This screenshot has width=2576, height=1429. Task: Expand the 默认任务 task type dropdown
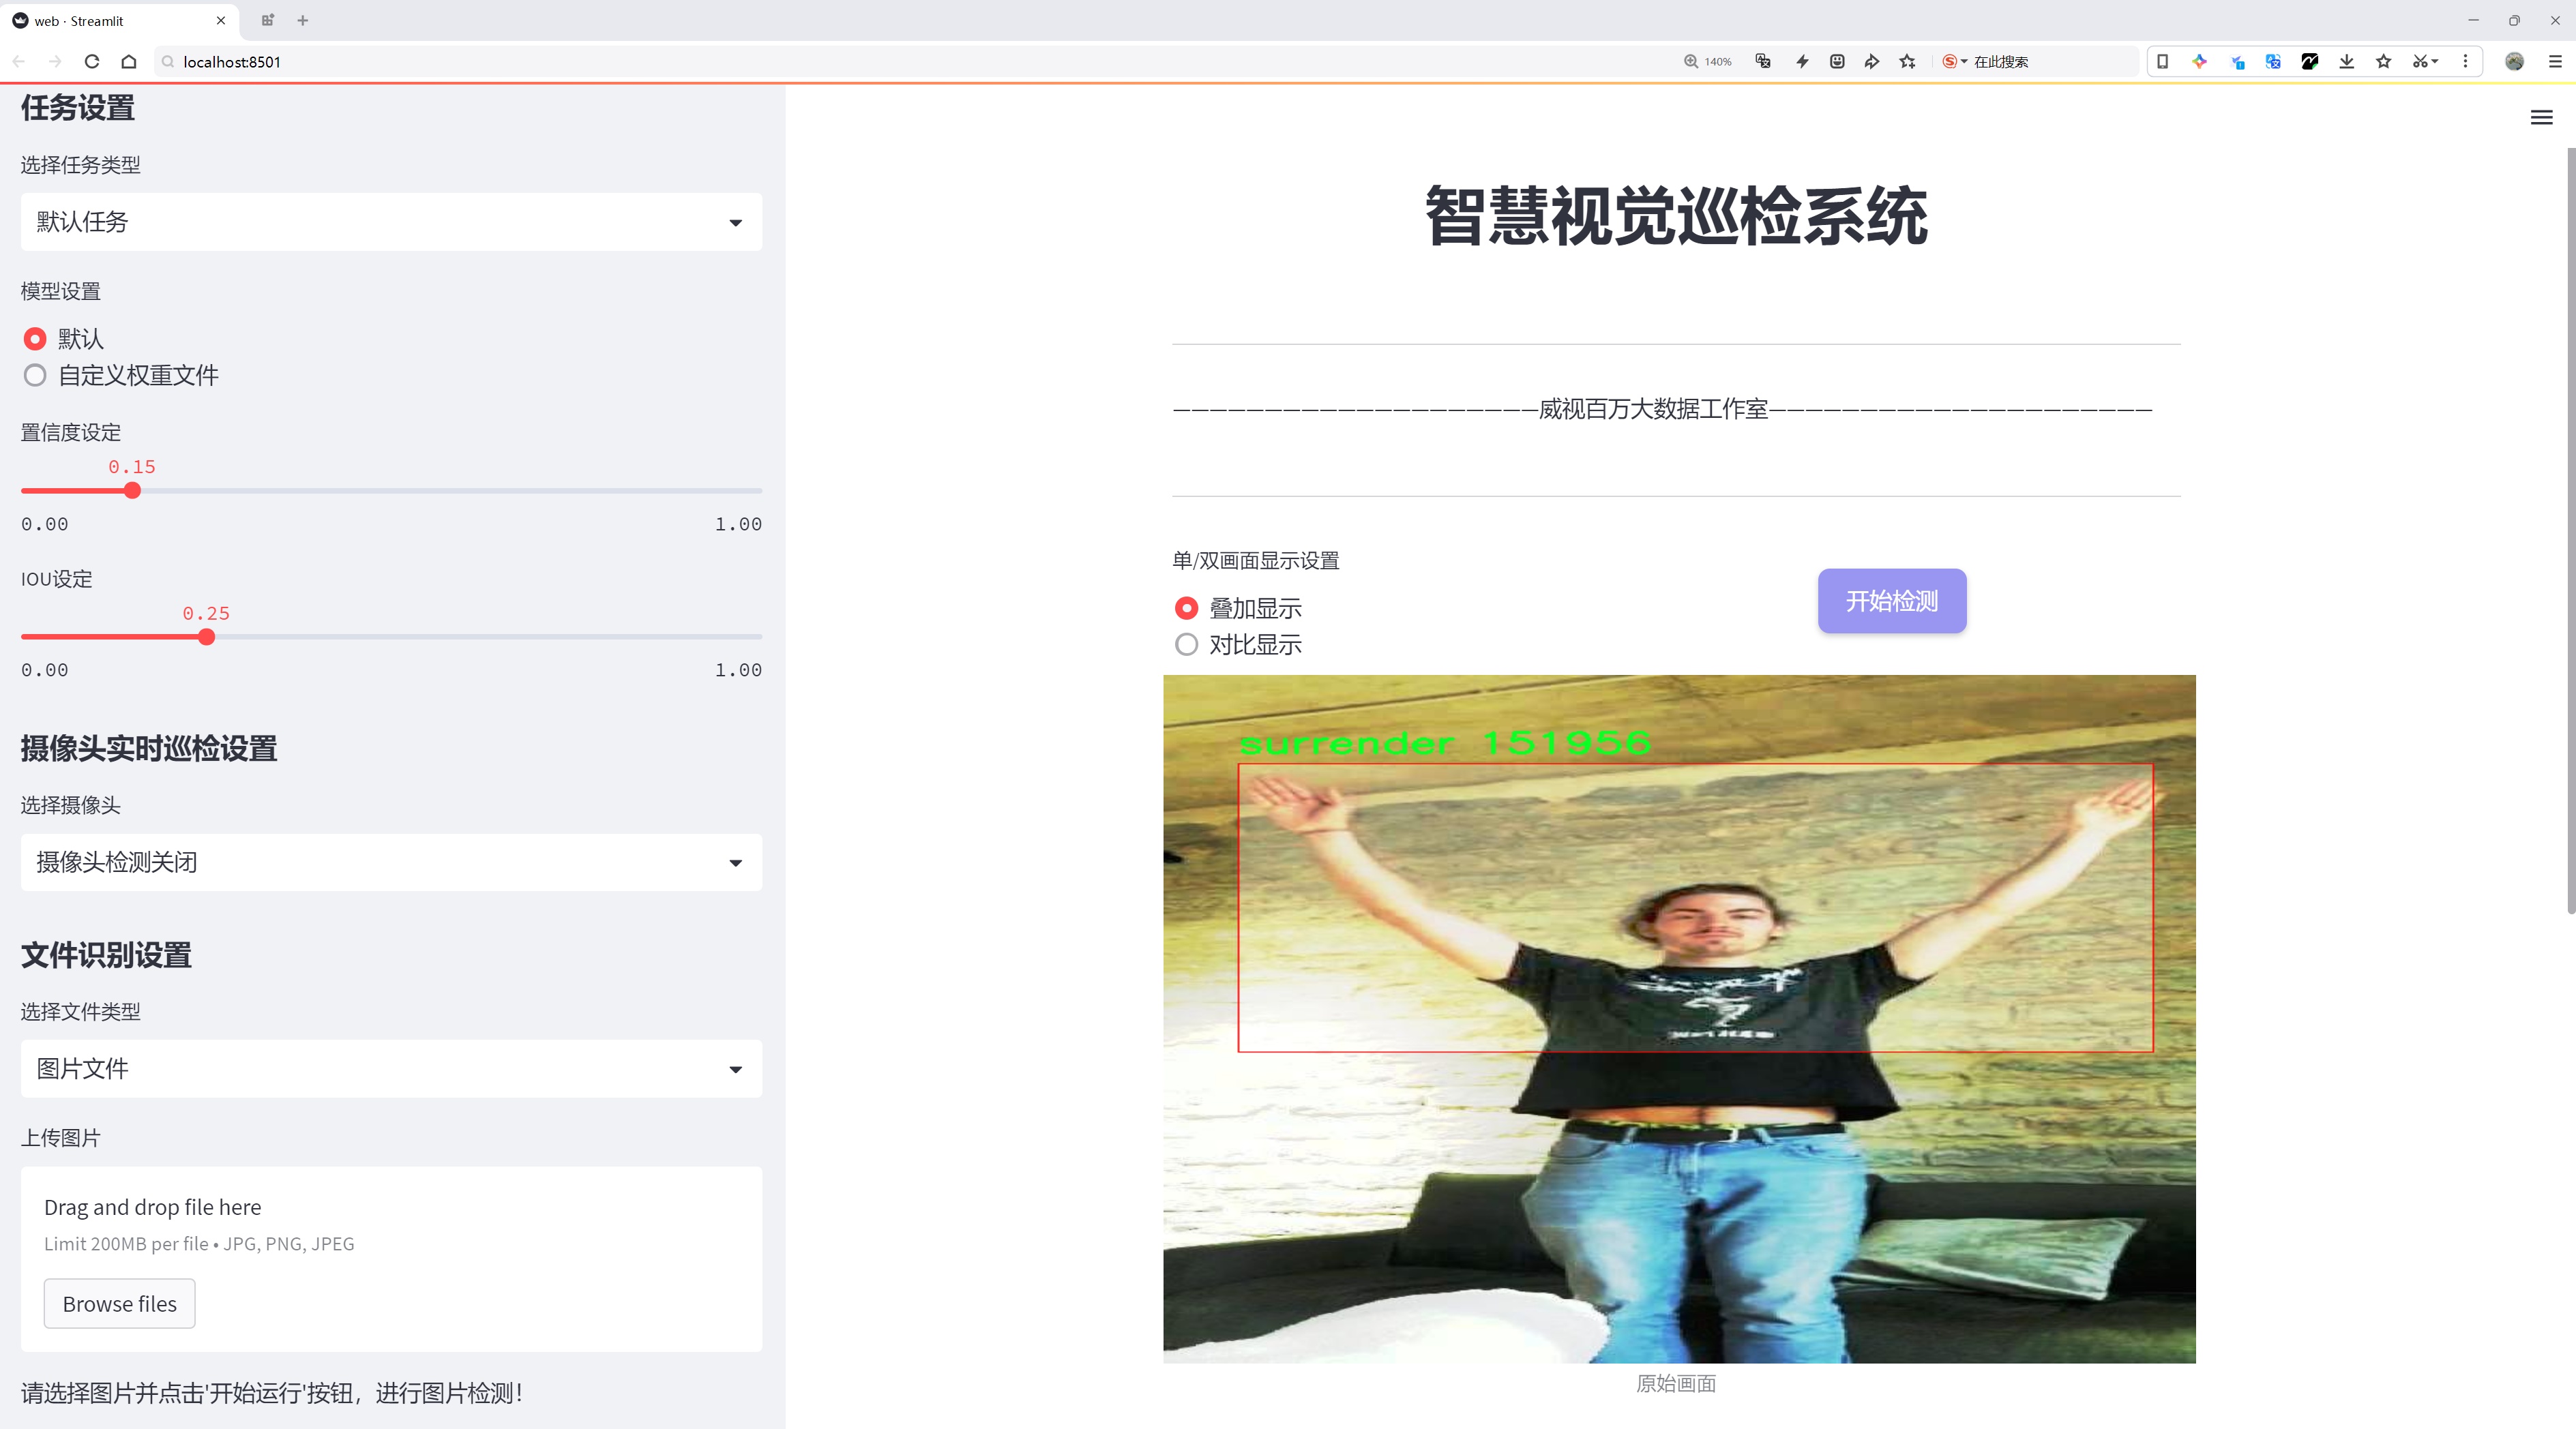pos(391,222)
